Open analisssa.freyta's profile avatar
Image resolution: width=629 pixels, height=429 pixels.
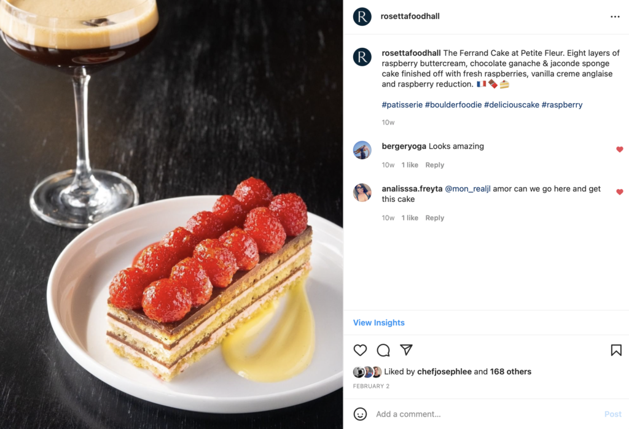click(362, 193)
